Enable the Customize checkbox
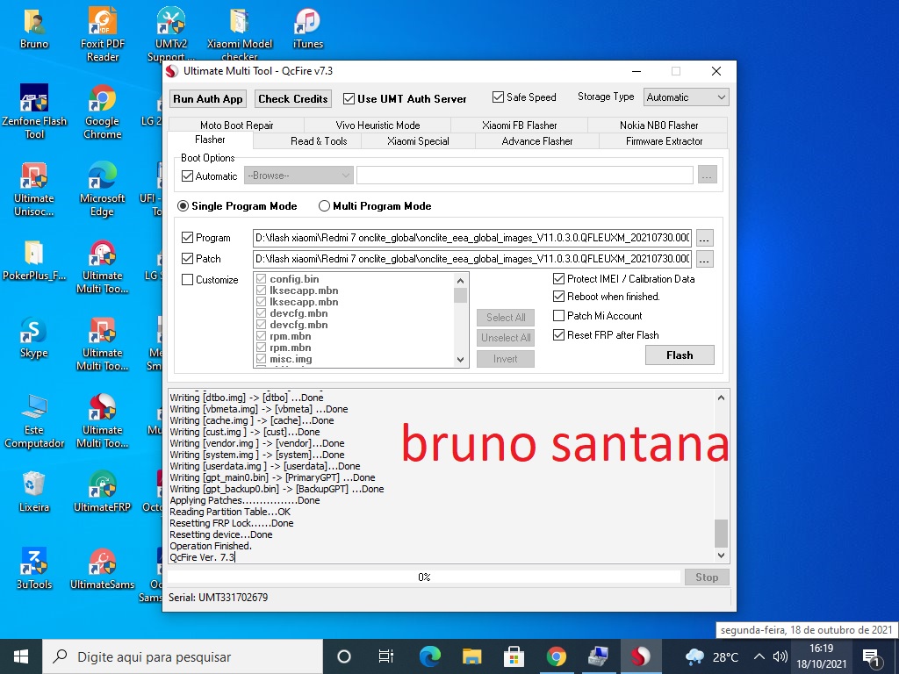This screenshot has height=674, width=899. pyautogui.click(x=188, y=280)
